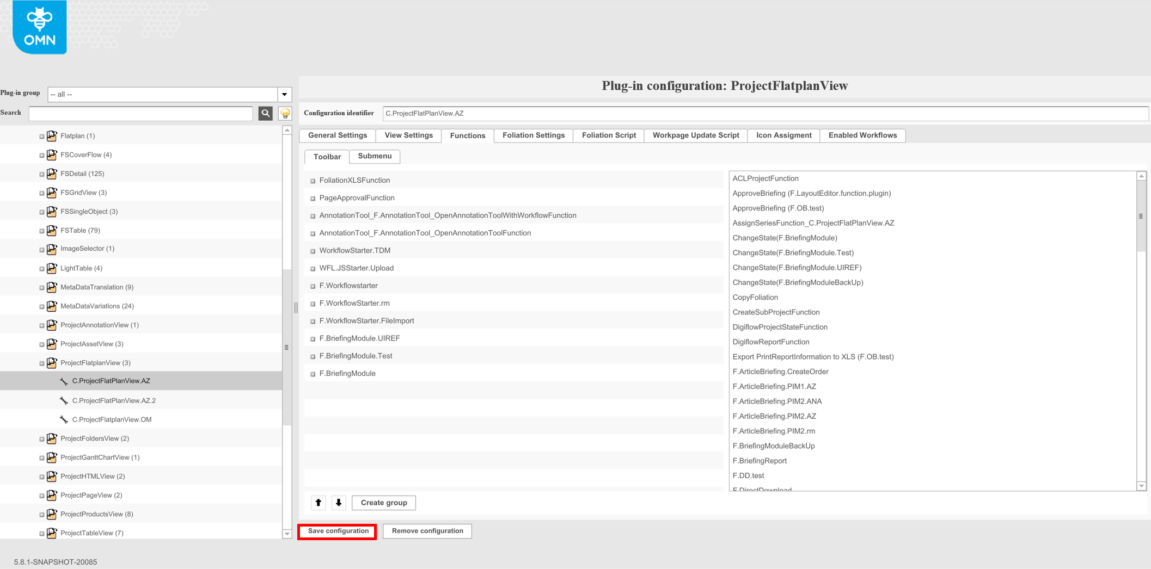Click the FoliationXLSFunction row handle

(313, 181)
